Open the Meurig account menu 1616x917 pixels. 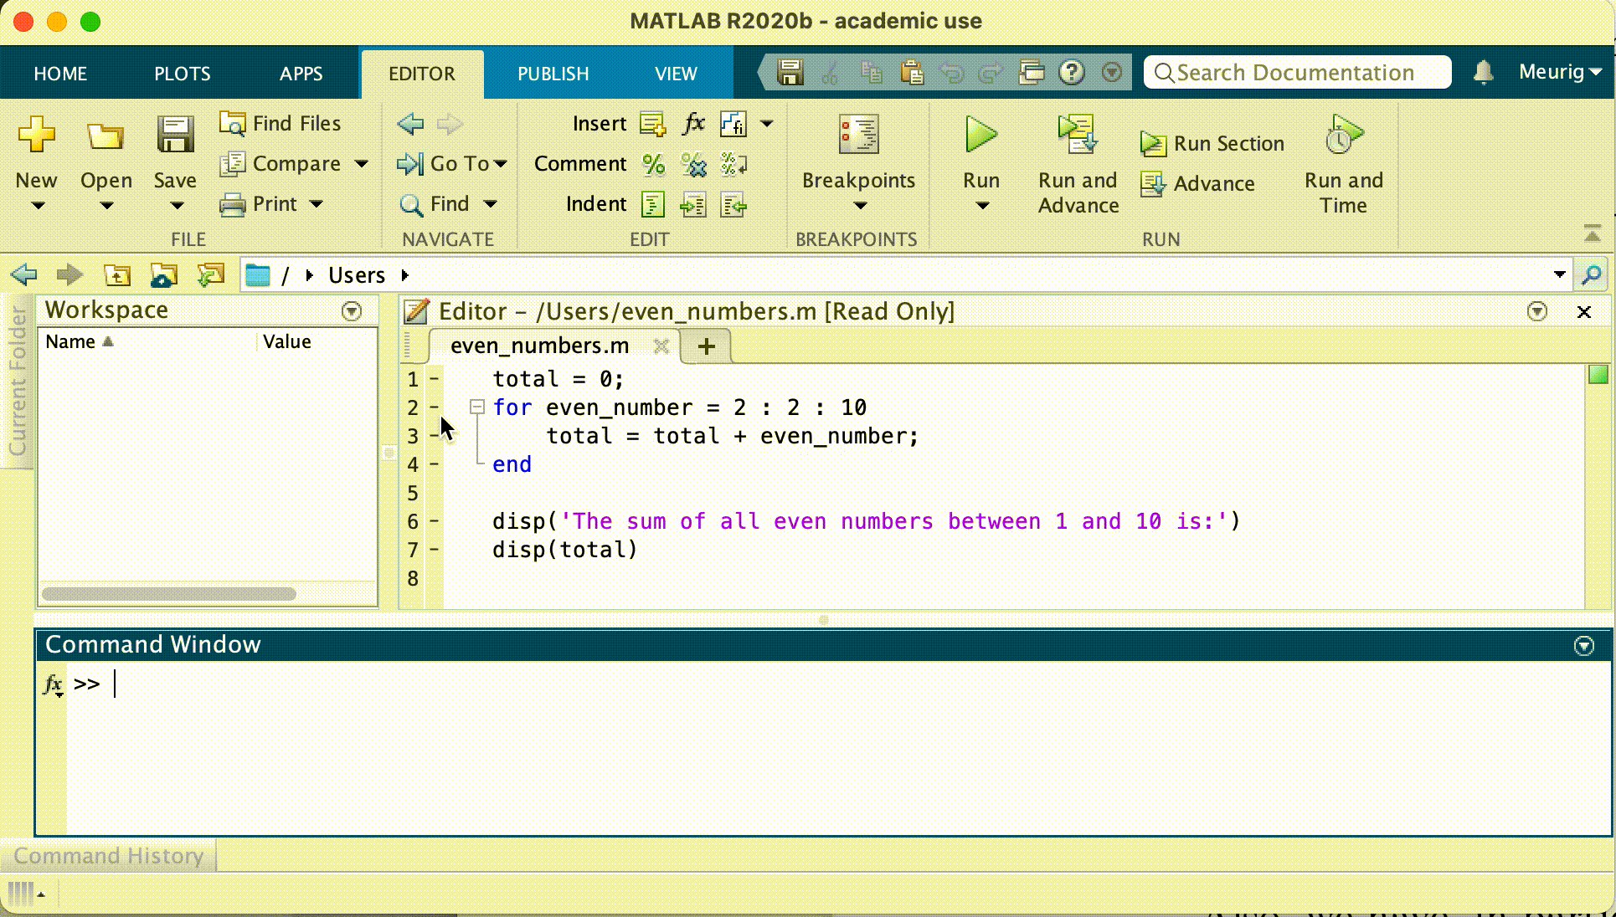1559,73
